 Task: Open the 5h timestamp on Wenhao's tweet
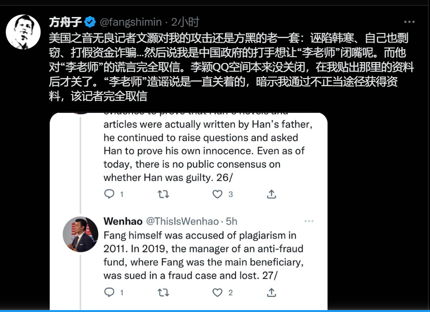pyautogui.click(x=232, y=221)
